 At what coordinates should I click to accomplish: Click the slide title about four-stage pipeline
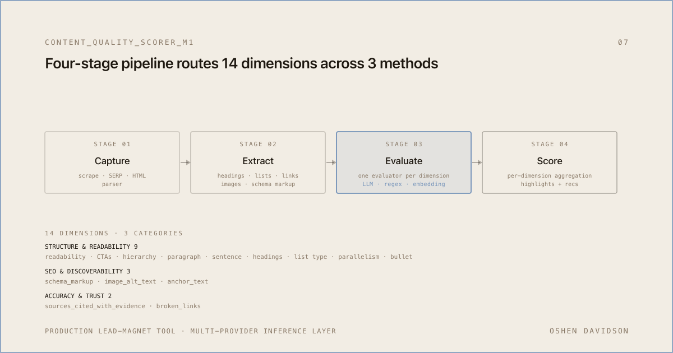tap(241, 63)
